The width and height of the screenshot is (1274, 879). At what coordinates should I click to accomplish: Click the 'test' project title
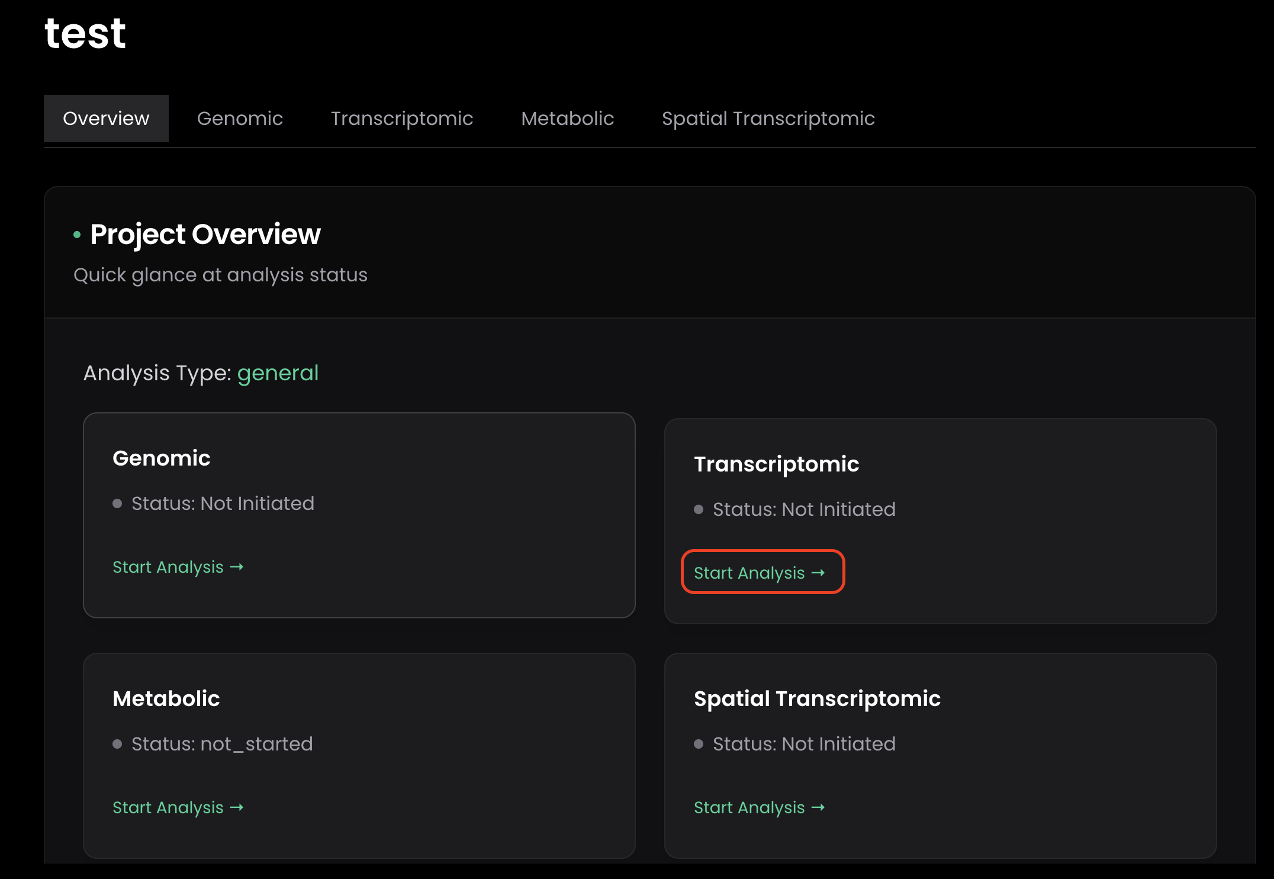point(85,33)
